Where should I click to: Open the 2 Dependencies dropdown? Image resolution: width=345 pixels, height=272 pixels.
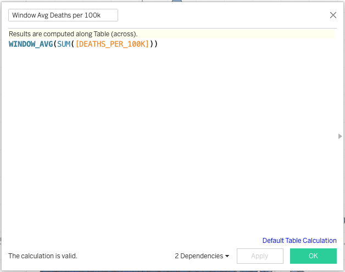click(202, 256)
